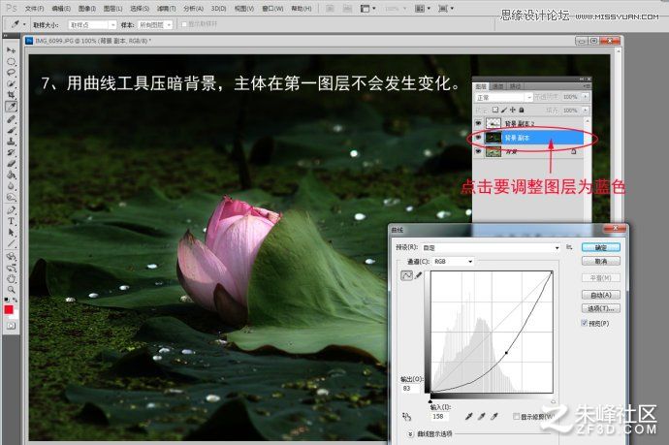Click the 自动(A) auto button
The height and width of the screenshot is (445, 669).
point(601,295)
